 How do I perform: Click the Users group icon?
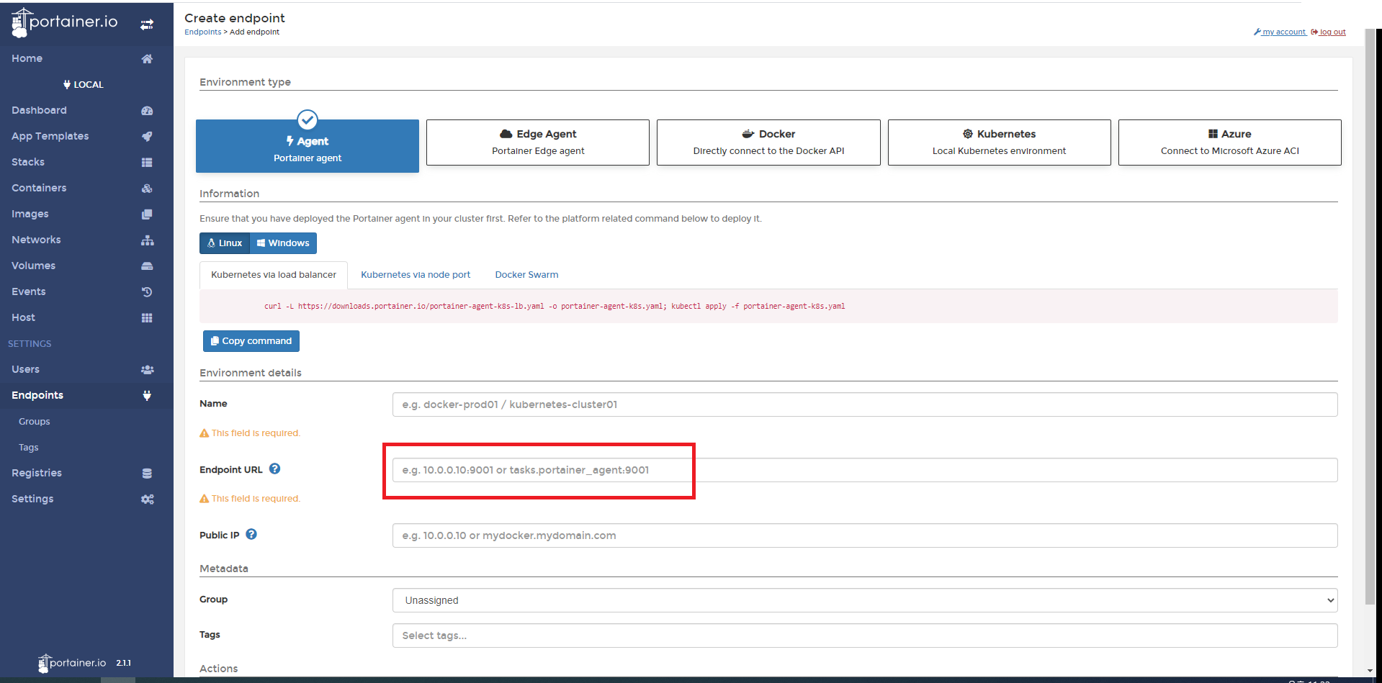pyautogui.click(x=147, y=370)
